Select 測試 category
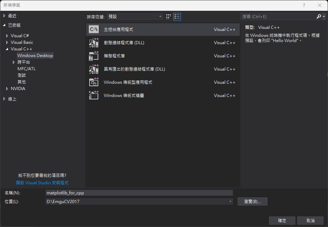The image size is (328, 227). [x=22, y=75]
